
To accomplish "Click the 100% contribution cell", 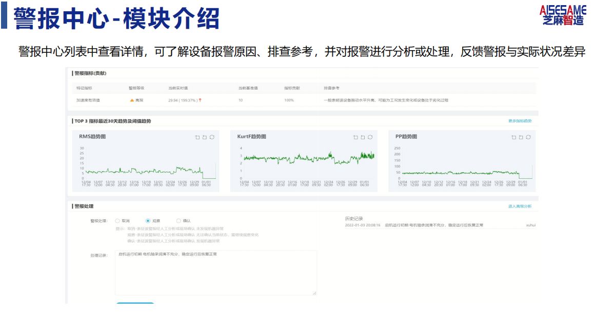I will coord(289,100).
